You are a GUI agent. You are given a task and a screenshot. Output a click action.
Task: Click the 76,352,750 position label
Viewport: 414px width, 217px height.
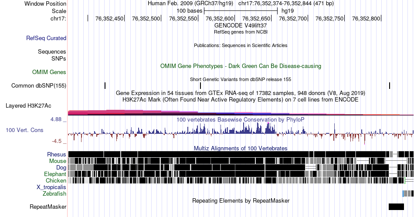[x=329, y=18]
